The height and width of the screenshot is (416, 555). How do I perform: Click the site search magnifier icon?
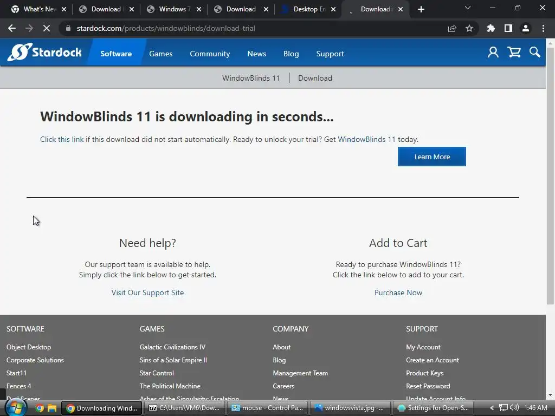click(x=535, y=53)
